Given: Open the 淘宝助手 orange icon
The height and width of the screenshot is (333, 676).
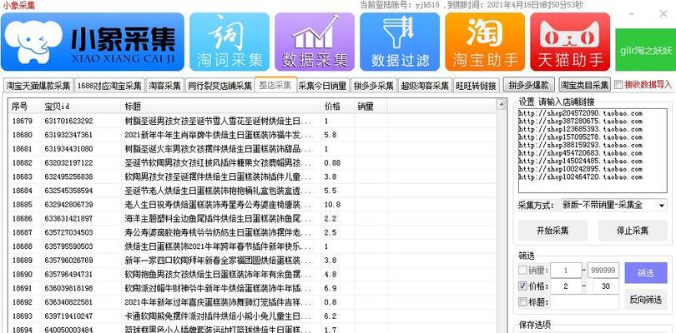Looking at the screenshot, I should 485,42.
